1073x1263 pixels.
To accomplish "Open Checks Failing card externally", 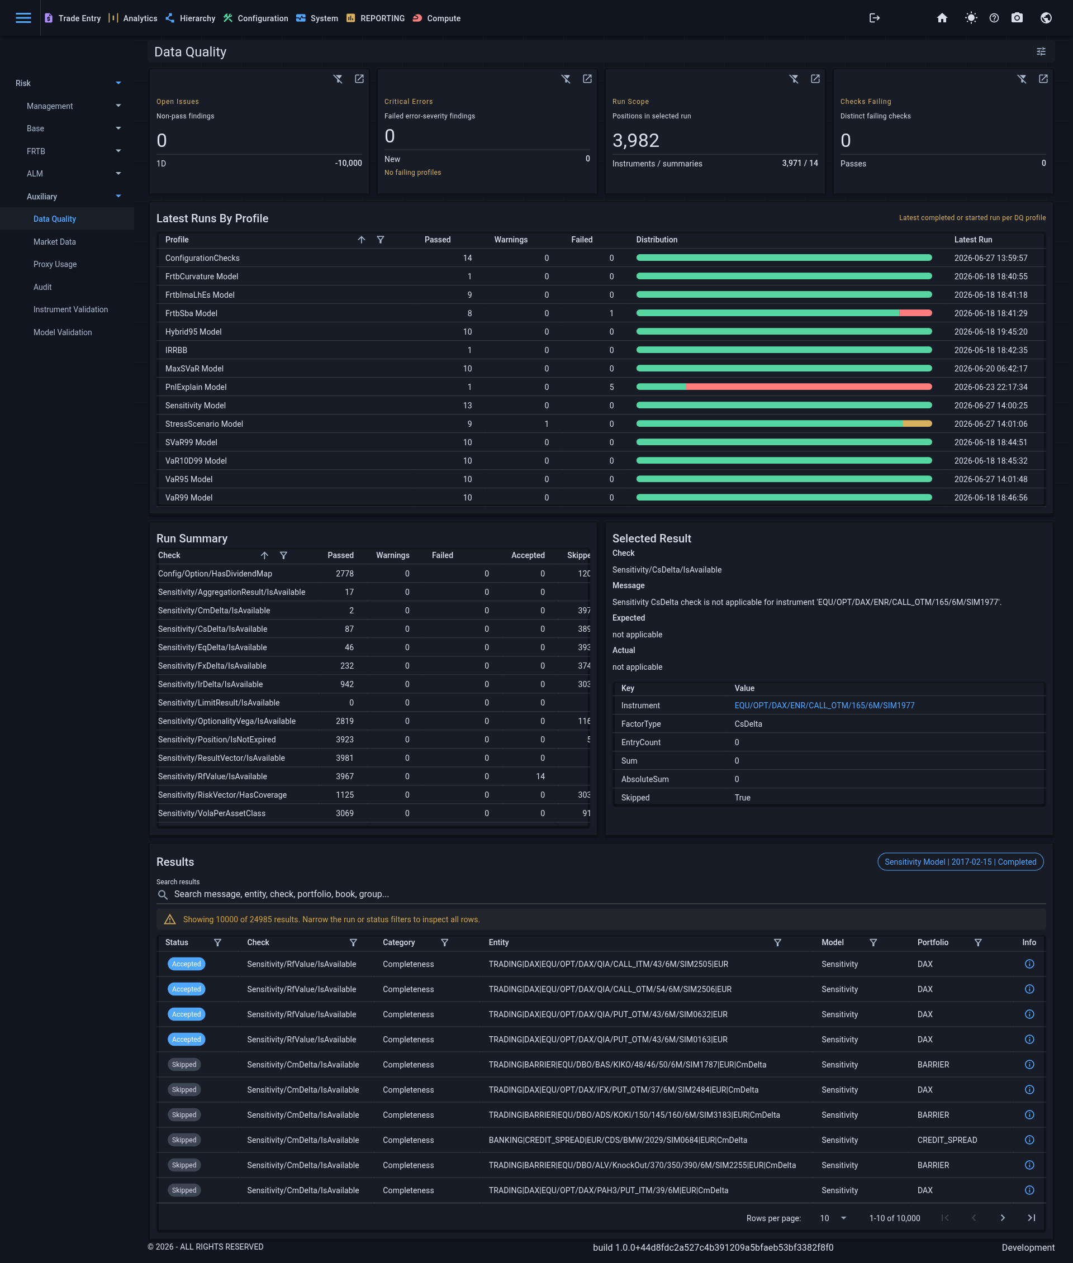I will pos(1043,79).
